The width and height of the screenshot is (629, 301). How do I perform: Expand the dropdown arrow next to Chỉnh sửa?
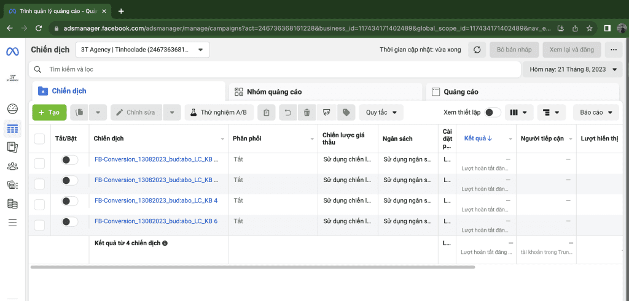pos(172,112)
